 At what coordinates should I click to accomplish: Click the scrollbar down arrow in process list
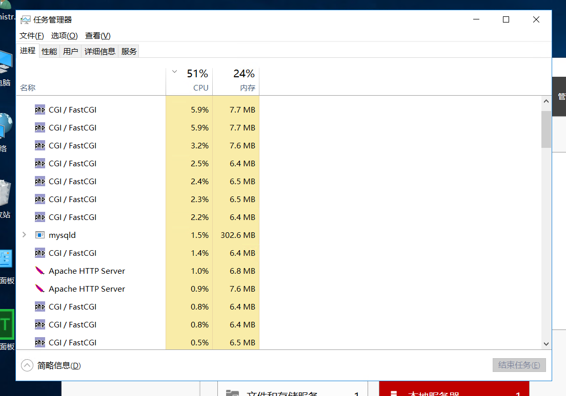546,344
